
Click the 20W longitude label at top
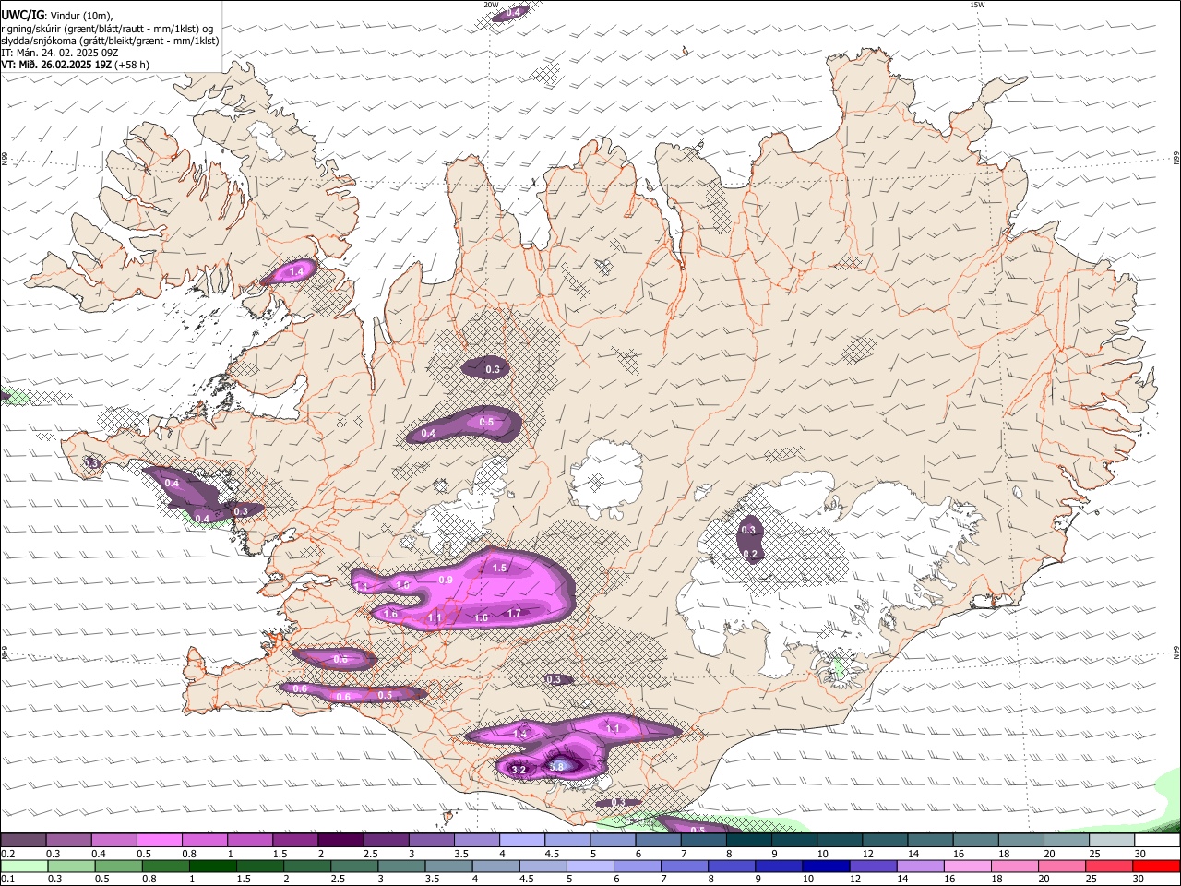click(491, 5)
